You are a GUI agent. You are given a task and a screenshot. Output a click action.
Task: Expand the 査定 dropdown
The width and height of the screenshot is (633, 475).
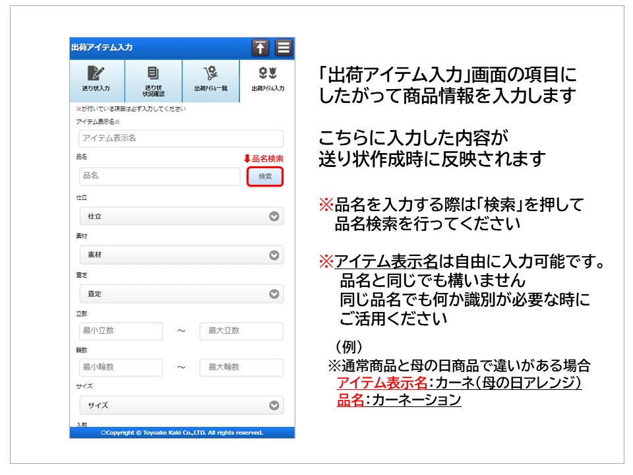pos(181,294)
